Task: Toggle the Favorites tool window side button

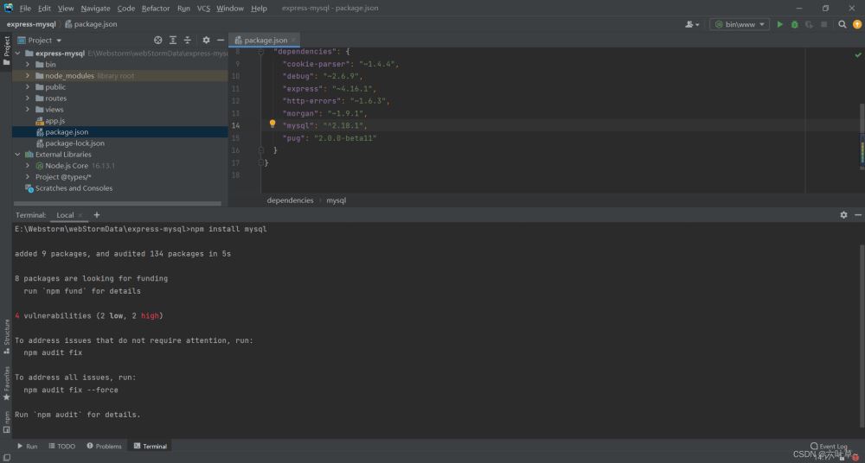Action: pos(6,383)
